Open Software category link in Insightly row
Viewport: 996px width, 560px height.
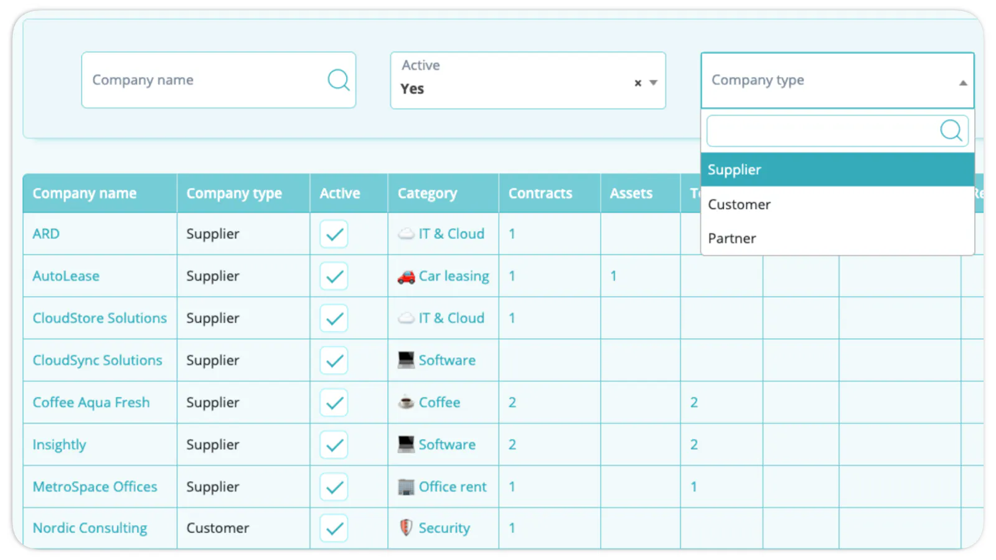click(447, 445)
